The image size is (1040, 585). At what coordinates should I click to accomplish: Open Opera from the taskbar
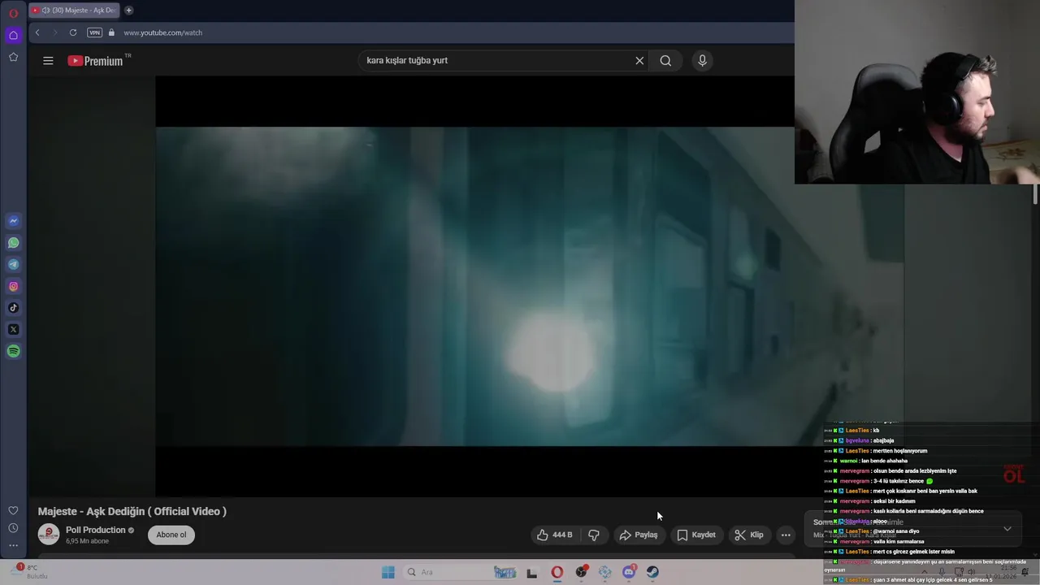click(557, 572)
